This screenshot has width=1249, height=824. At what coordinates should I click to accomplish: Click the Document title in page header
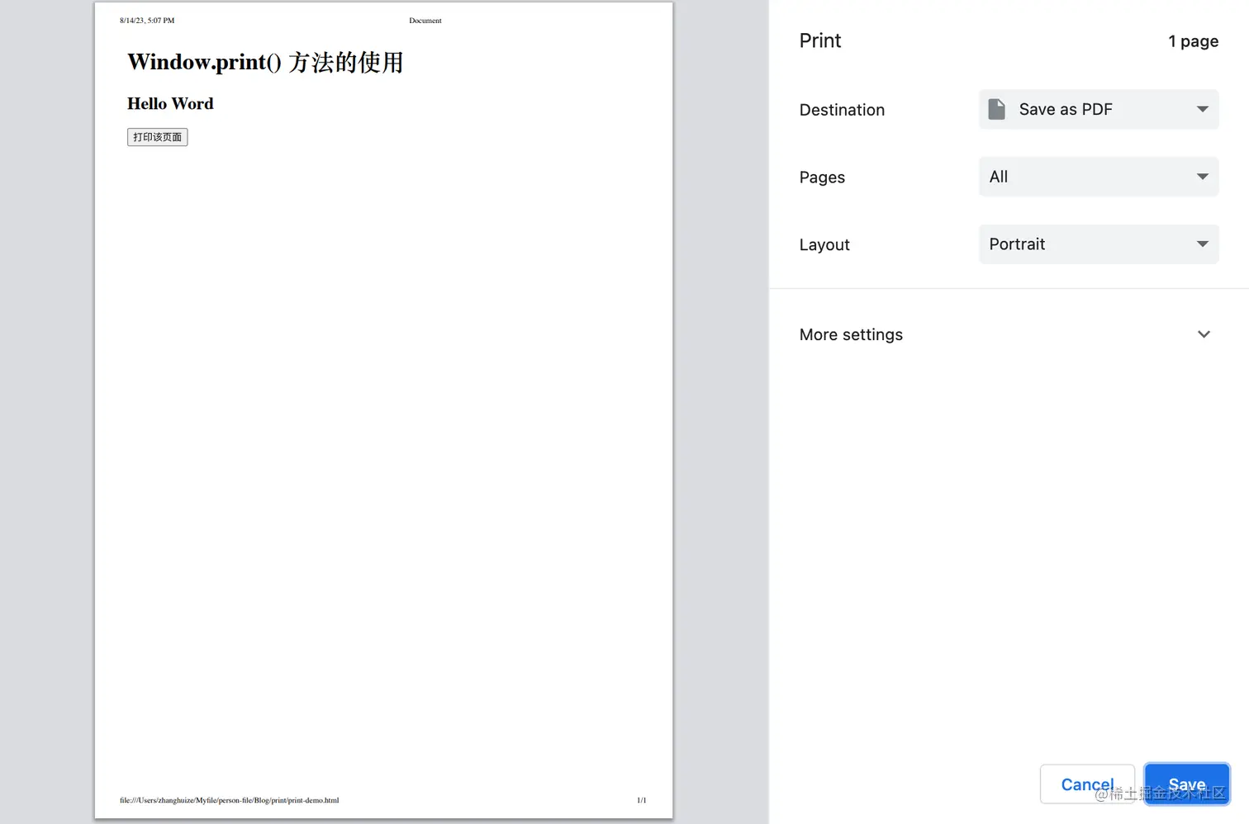pos(425,21)
